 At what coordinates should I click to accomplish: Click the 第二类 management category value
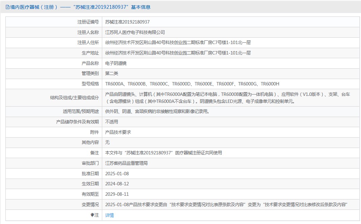pos(112,73)
